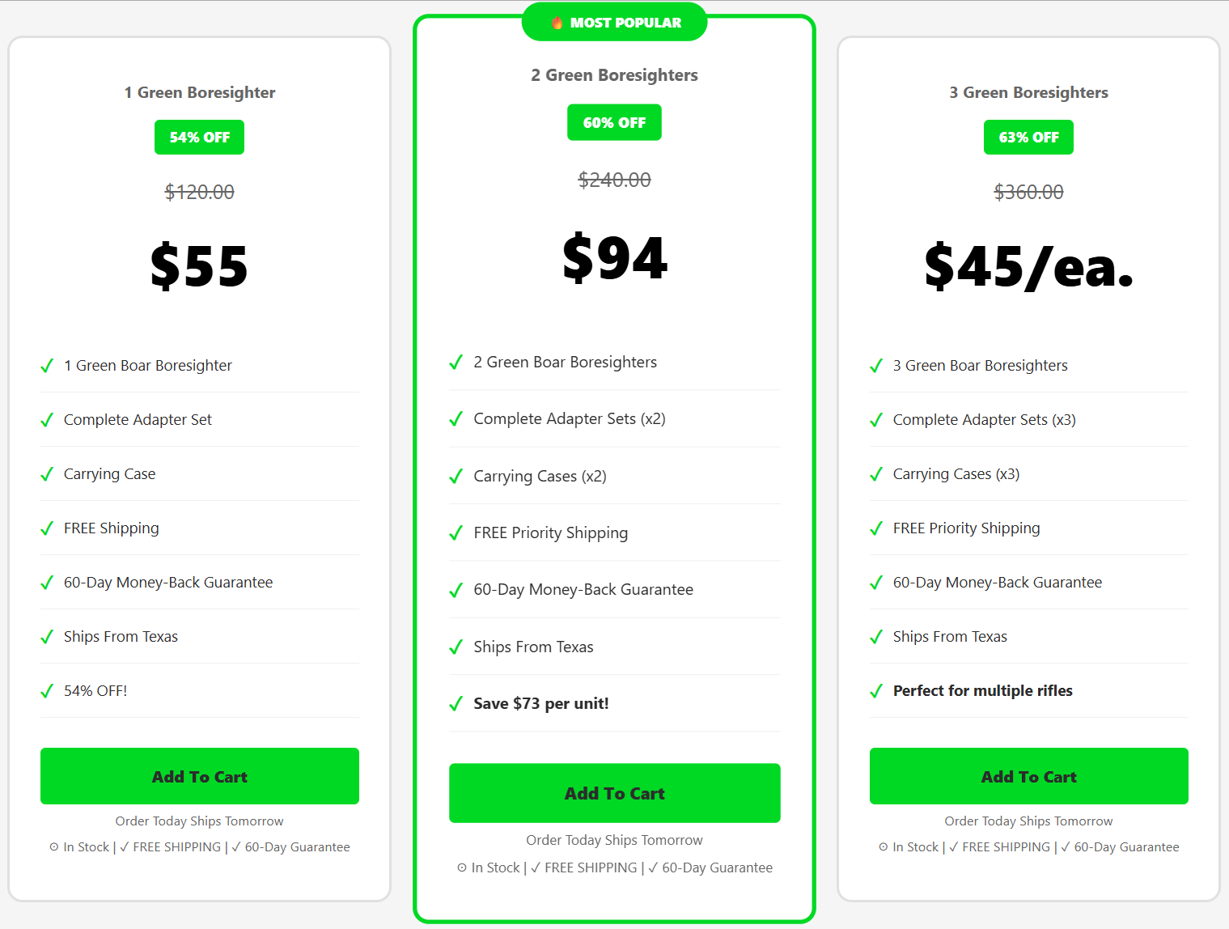
Task: Click the 63% OFF green badge
Action: [x=1029, y=138]
